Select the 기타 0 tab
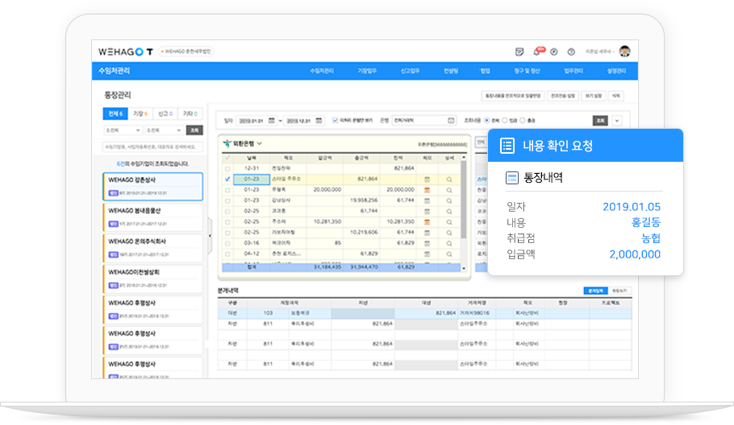 190,113
